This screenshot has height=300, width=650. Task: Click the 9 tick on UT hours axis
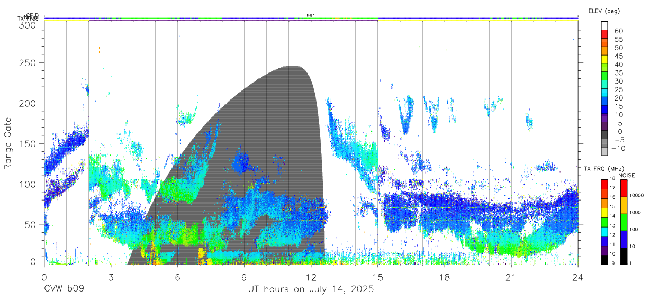[x=244, y=277]
